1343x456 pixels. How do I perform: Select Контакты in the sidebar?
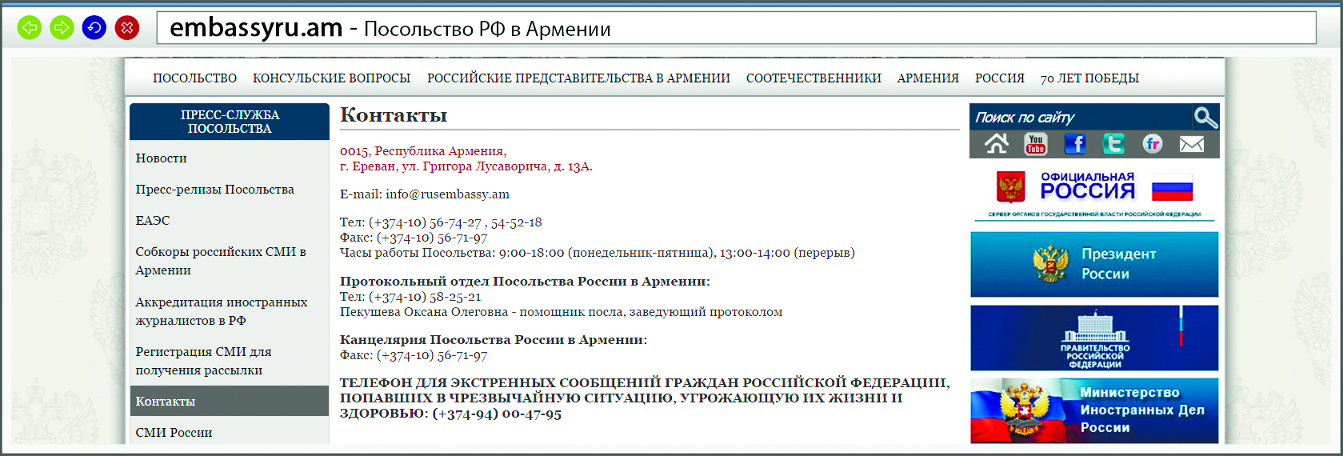(x=230, y=401)
